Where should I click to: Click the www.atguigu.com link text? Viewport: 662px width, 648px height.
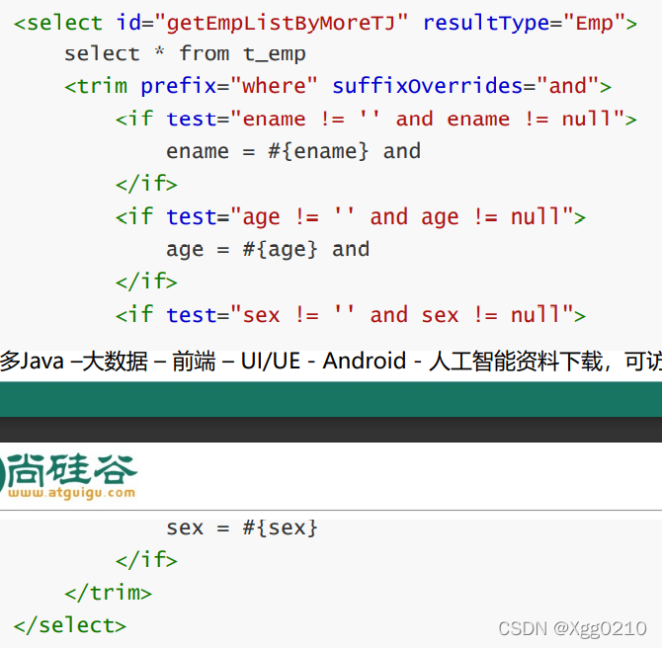[71, 493]
